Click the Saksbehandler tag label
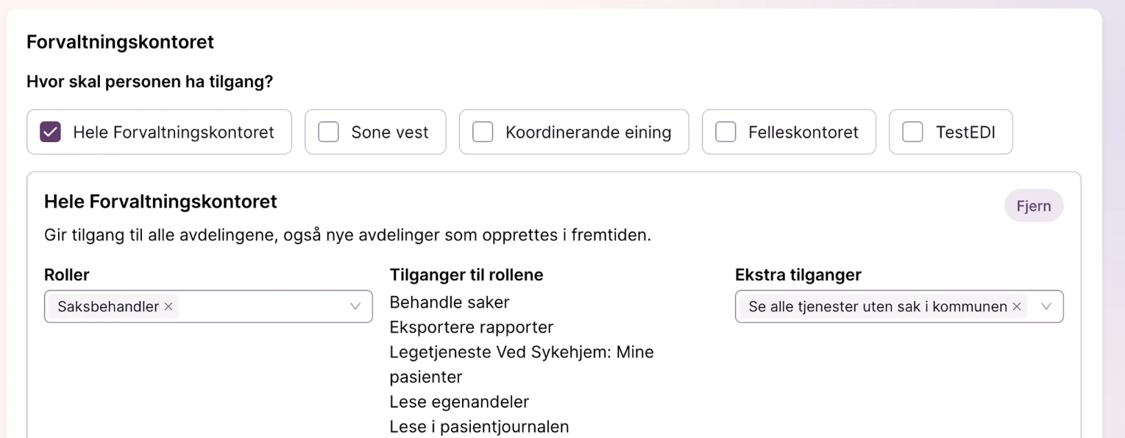The height and width of the screenshot is (438, 1125). [108, 307]
